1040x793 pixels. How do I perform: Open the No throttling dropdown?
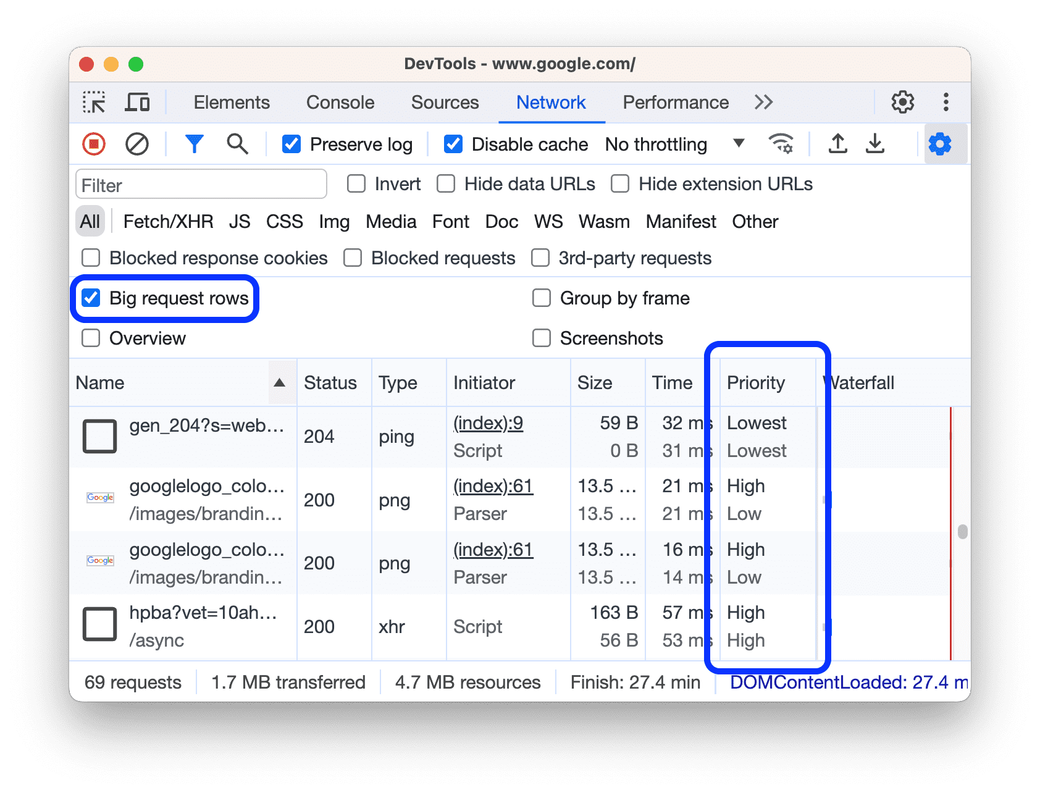(674, 144)
